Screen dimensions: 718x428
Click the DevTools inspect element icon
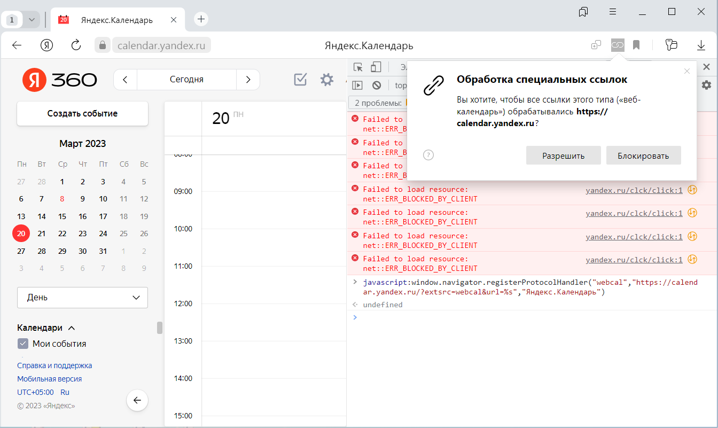pyautogui.click(x=358, y=67)
